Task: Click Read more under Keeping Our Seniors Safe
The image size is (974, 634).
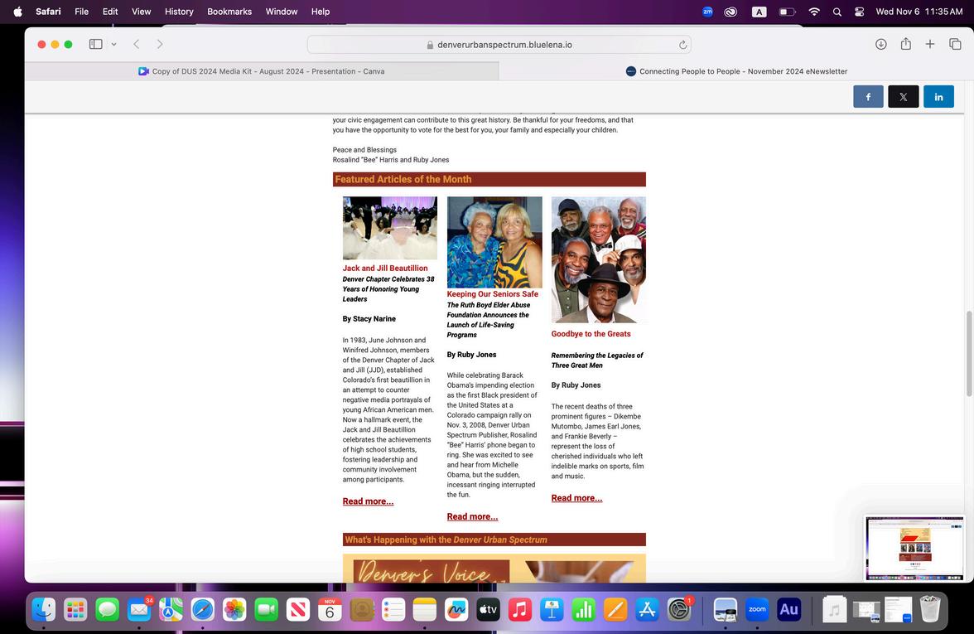Action: coord(472,516)
